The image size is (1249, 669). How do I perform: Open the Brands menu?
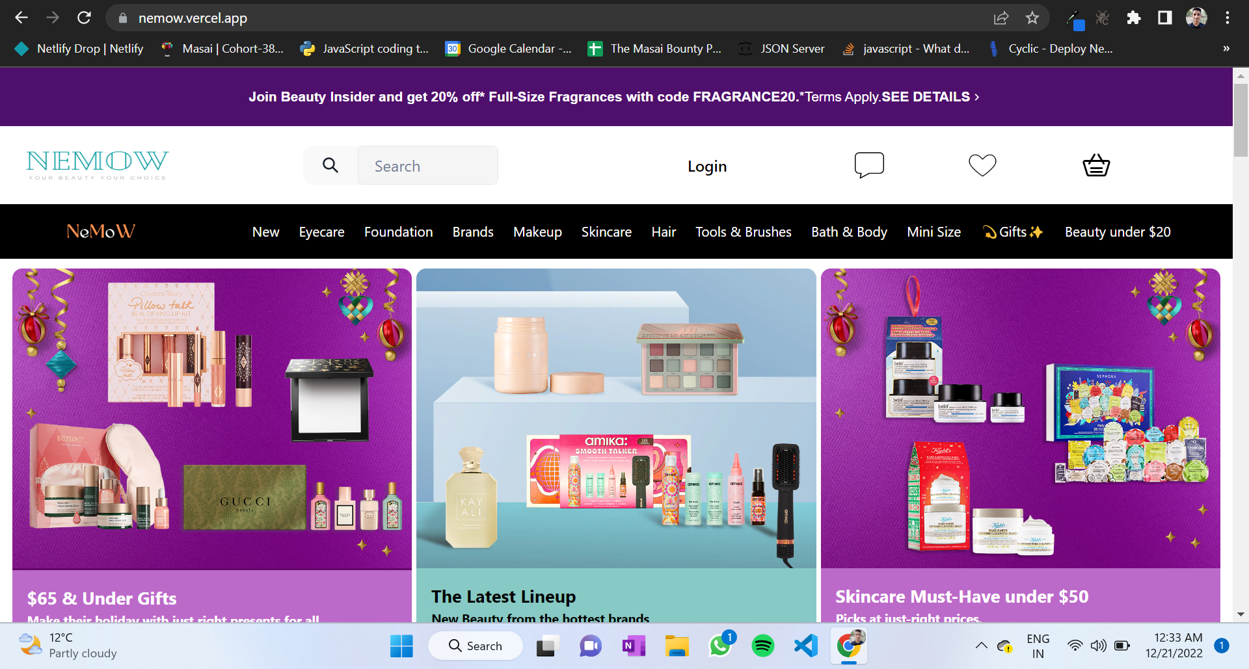click(473, 232)
